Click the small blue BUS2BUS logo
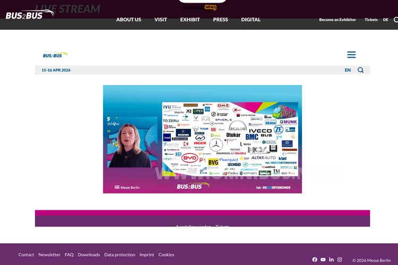 (x=55, y=55)
